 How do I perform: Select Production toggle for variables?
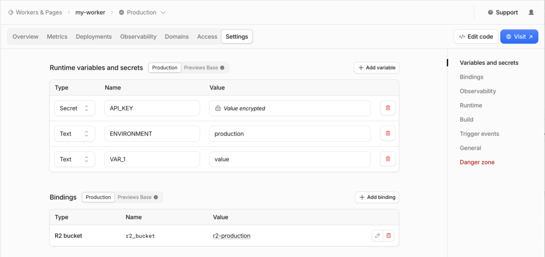[x=165, y=68]
